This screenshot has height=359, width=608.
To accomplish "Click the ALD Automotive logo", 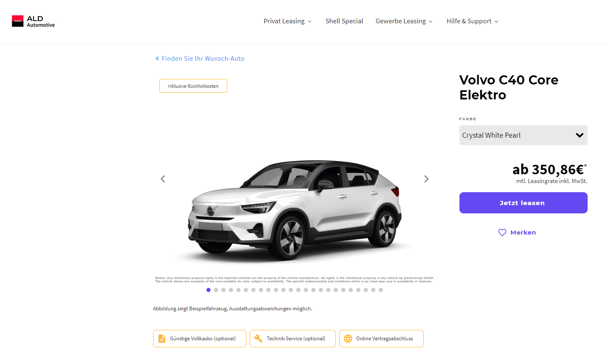I will (33, 21).
